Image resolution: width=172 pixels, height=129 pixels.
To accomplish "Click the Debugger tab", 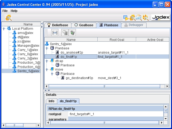I will [x=134, y=25].
